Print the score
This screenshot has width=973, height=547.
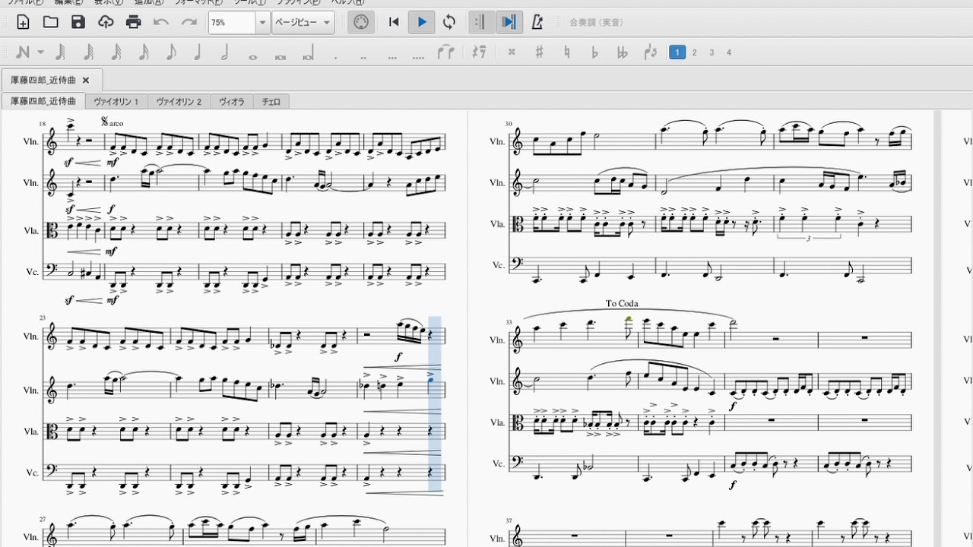pyautogui.click(x=134, y=22)
